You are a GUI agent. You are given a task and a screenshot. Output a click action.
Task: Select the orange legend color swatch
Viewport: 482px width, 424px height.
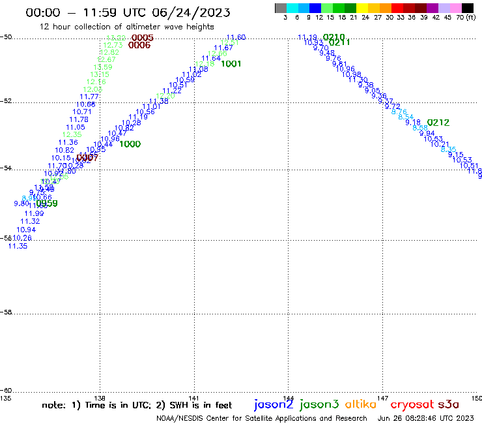coord(386,8)
